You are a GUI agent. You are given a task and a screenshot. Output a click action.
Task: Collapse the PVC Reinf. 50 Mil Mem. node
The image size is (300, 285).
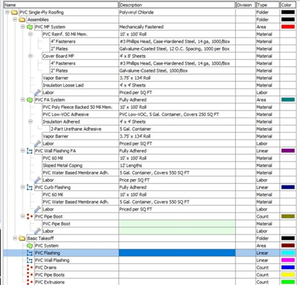click(x=31, y=34)
